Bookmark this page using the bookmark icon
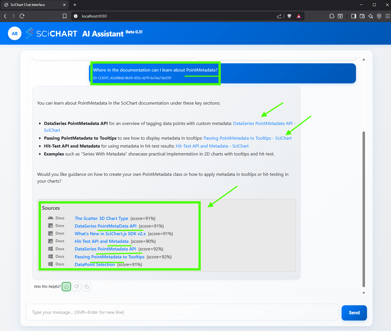This screenshot has width=391, height=331. click(65, 16)
